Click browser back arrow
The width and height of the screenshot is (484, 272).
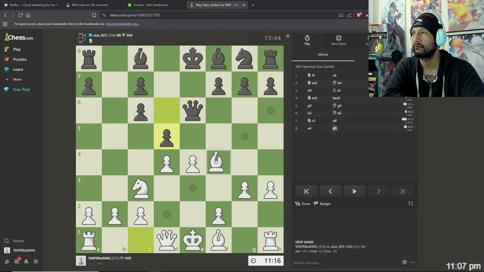[5, 15]
